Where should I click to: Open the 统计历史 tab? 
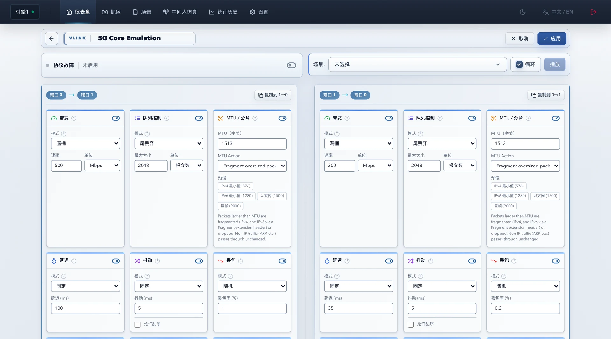(223, 12)
